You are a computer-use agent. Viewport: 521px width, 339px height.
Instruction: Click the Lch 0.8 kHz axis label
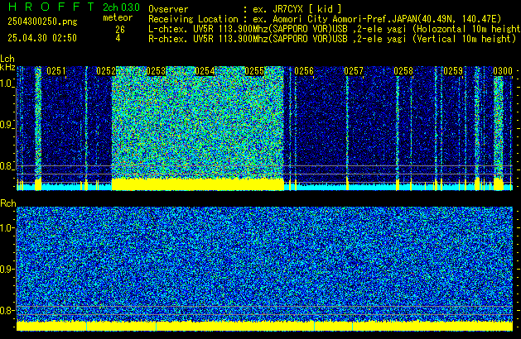click(7, 166)
